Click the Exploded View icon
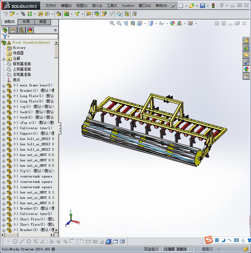251x253 pixels. [104, 14]
